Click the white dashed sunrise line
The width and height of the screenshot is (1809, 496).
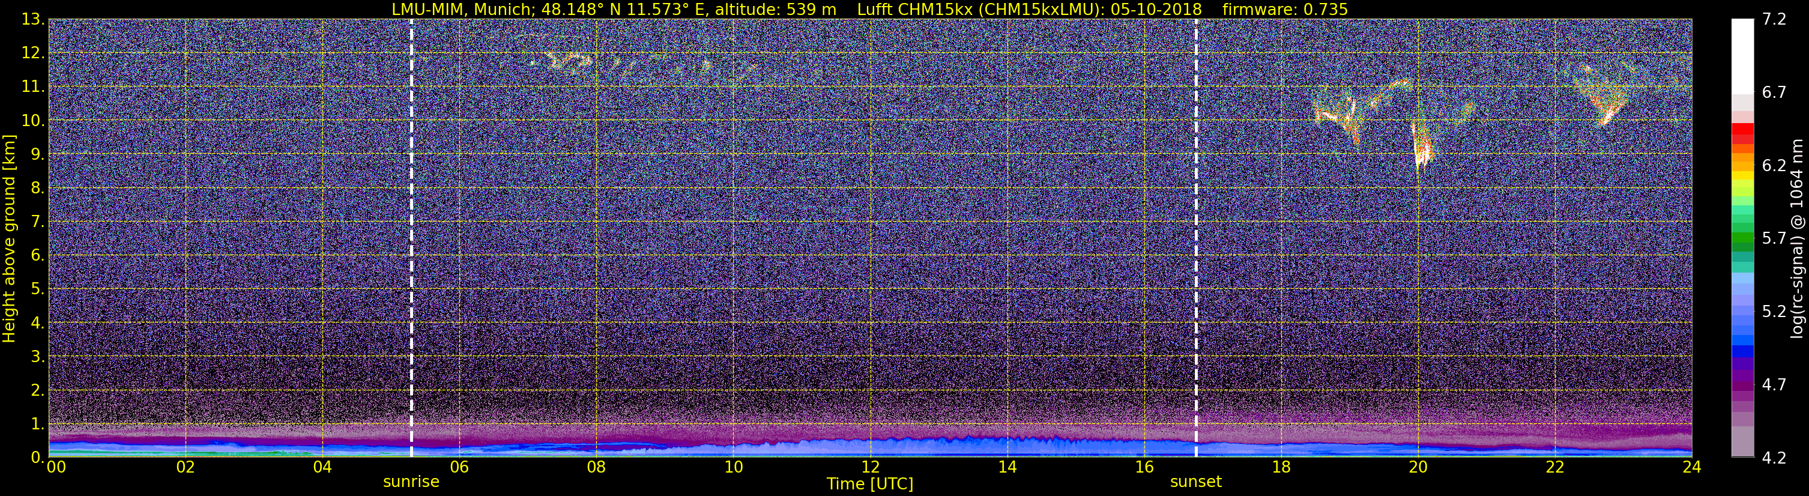(x=411, y=238)
